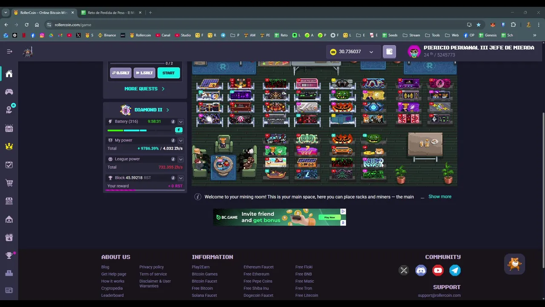The height and width of the screenshot is (307, 545).
Task: Click Play Now on BC.GAME ad
Action: [x=330, y=217]
